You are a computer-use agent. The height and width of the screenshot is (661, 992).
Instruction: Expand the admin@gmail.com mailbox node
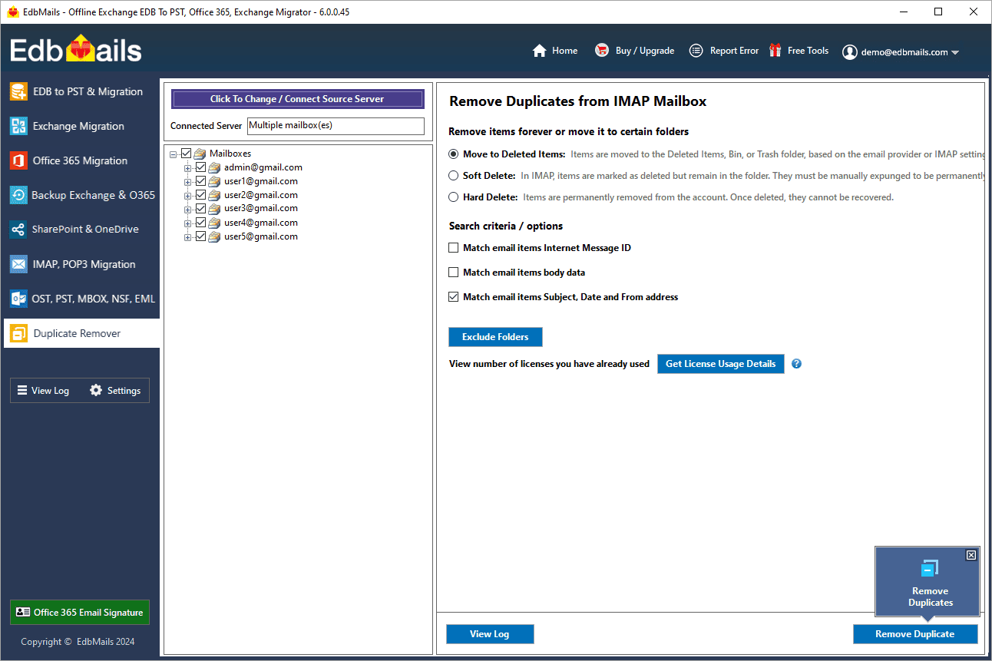pos(187,168)
